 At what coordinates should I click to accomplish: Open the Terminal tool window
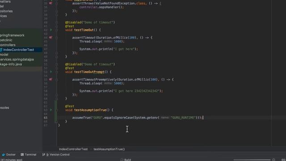tap(29, 155)
